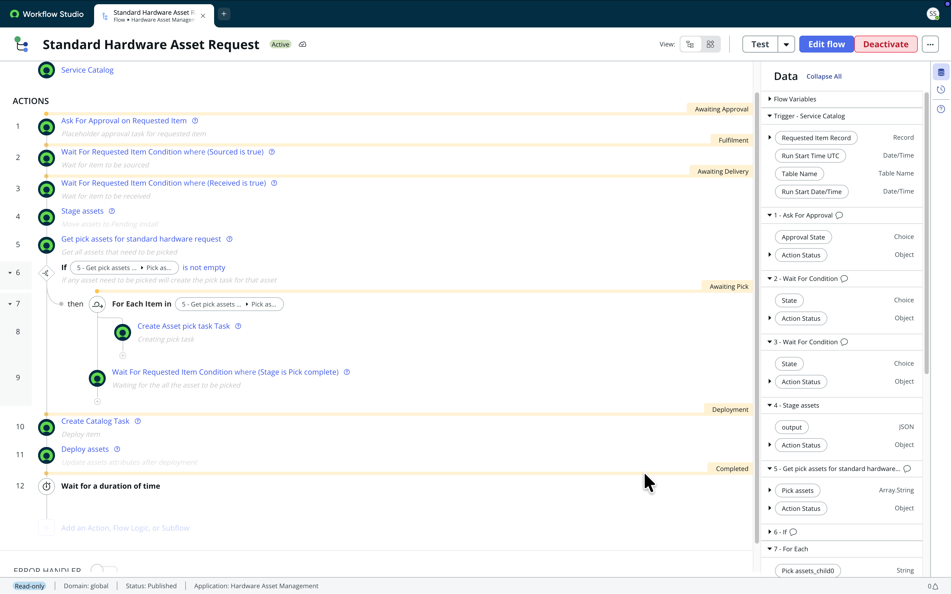The height and width of the screenshot is (594, 951).
Task: Show help for Stage is Pick complete step
Action: 347,372
